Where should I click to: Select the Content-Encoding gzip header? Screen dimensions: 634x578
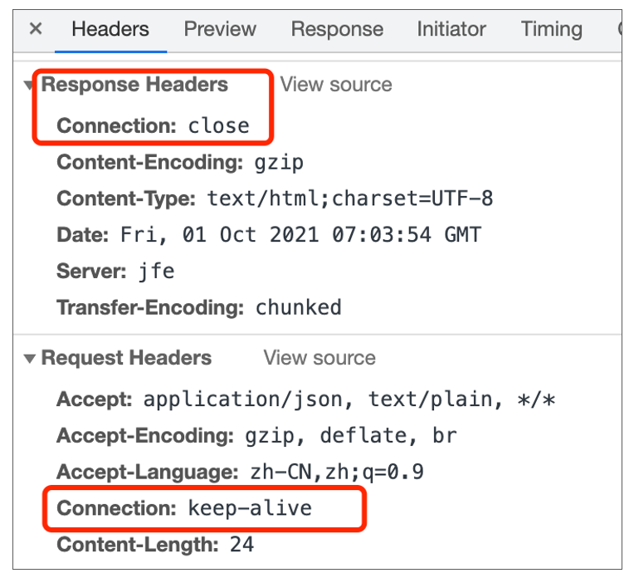click(180, 162)
